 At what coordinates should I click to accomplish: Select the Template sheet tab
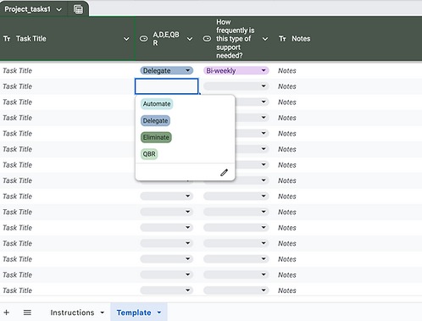[x=134, y=313]
